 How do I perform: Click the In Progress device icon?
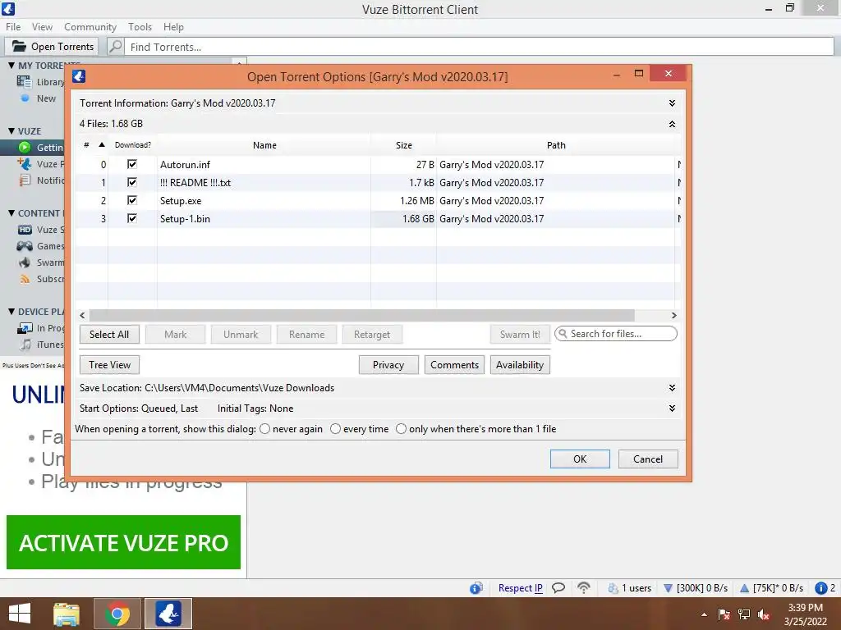[25, 328]
